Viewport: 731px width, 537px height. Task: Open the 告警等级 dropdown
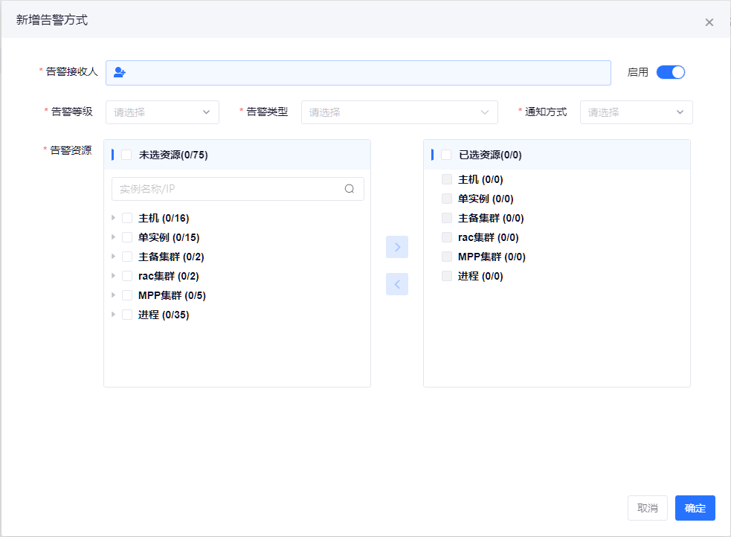pyautogui.click(x=162, y=112)
